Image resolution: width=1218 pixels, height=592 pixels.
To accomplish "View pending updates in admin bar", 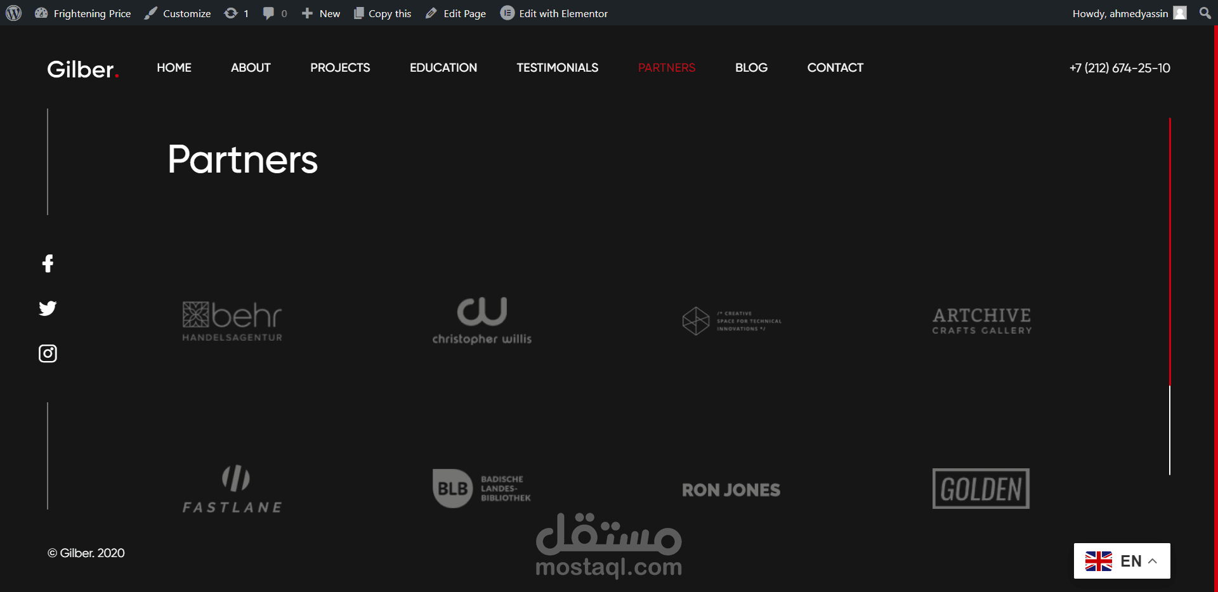I will (236, 13).
